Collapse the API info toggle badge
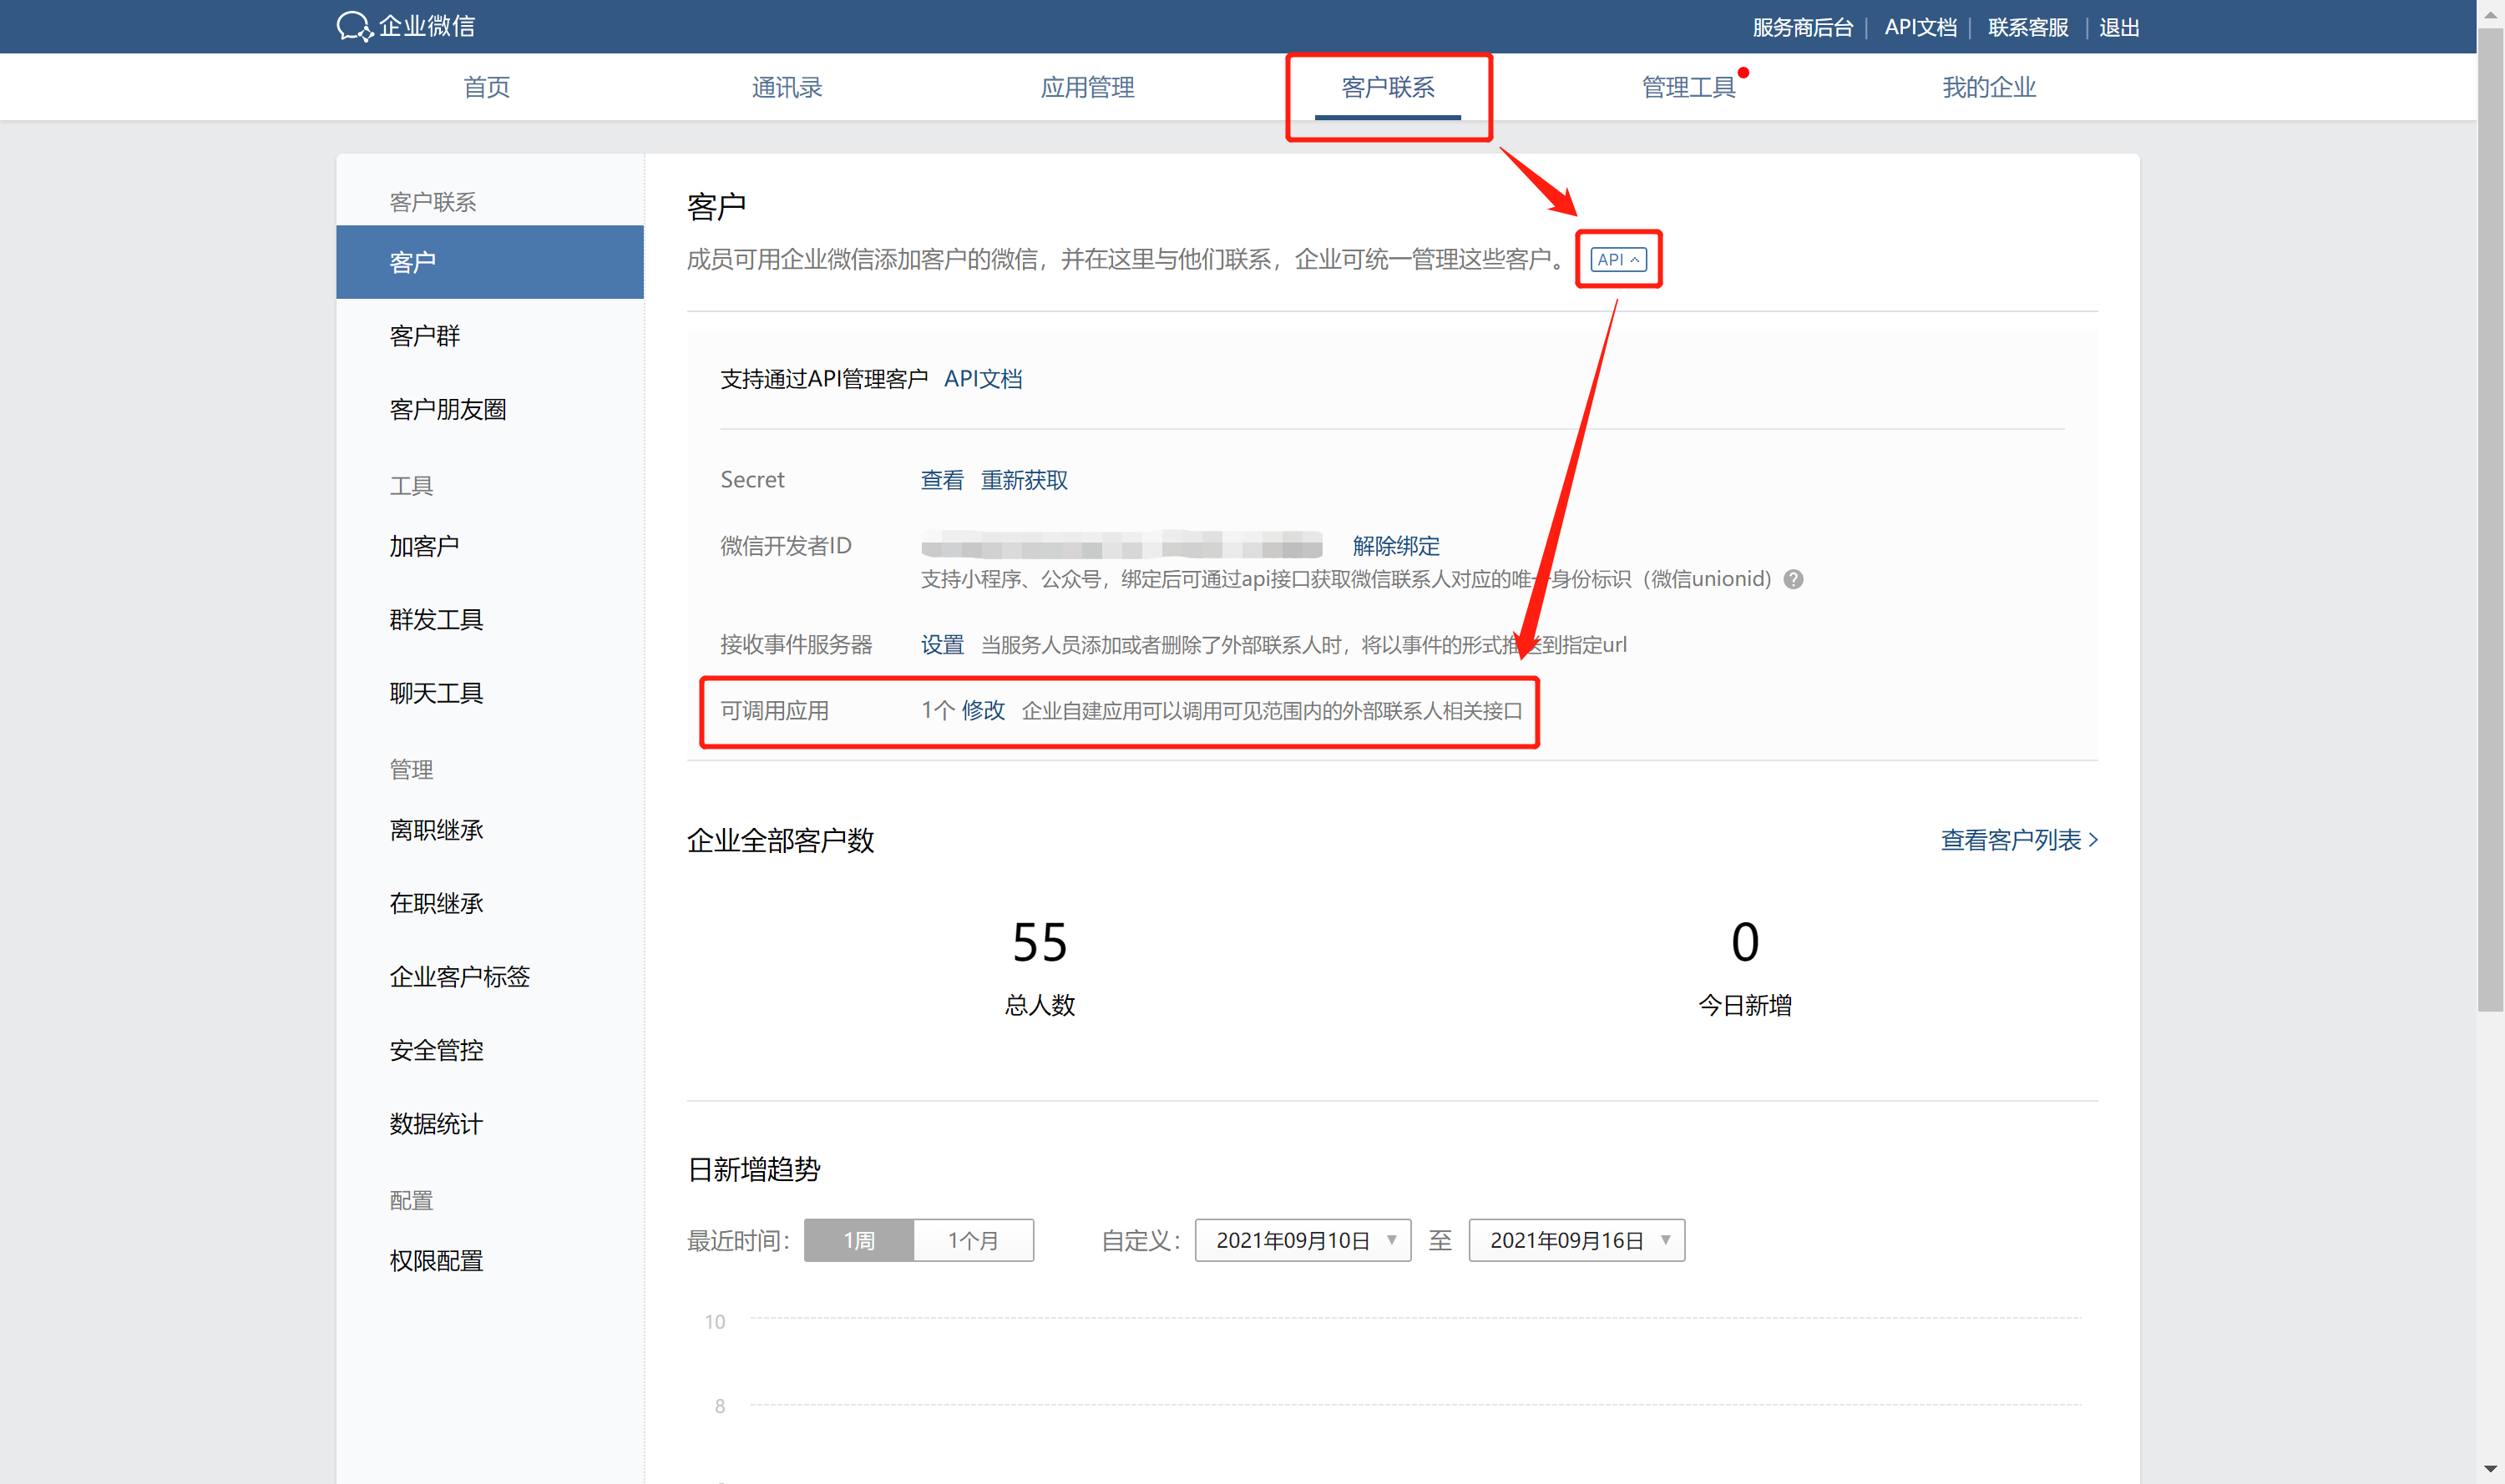The width and height of the screenshot is (2505, 1484). [x=1617, y=259]
